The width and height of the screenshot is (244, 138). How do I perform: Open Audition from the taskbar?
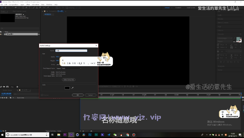tap(96, 135)
